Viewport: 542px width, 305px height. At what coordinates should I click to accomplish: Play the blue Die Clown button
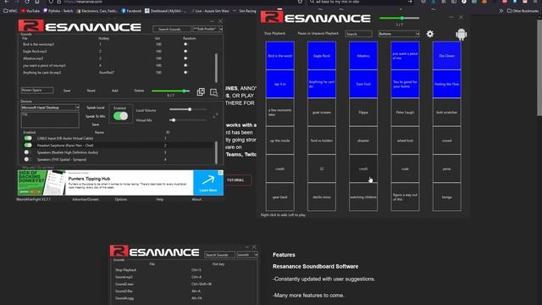(446, 56)
